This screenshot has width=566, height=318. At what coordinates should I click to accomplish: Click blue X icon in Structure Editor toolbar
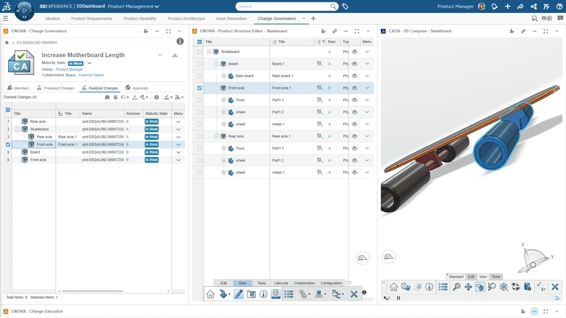pos(354,294)
